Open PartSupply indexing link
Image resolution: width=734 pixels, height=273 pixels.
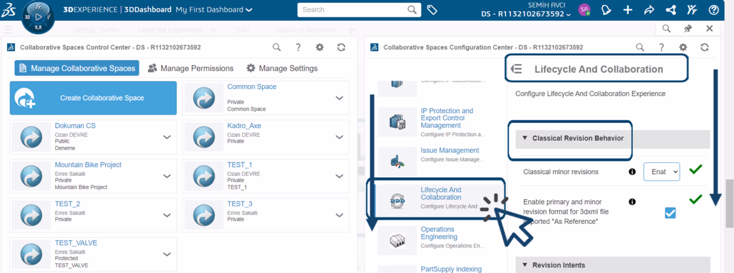(451, 269)
